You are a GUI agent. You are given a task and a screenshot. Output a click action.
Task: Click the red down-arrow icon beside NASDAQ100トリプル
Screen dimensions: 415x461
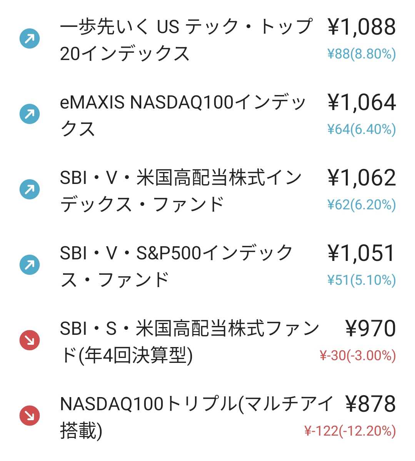tap(30, 416)
